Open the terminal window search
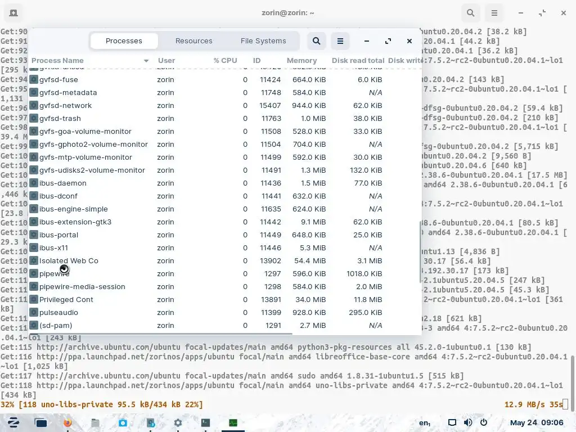The width and height of the screenshot is (576, 432). 470,13
